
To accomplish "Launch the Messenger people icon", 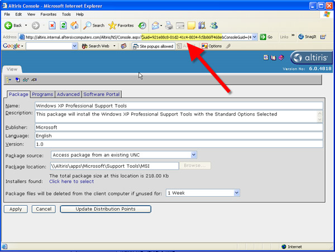I will [214, 26].
